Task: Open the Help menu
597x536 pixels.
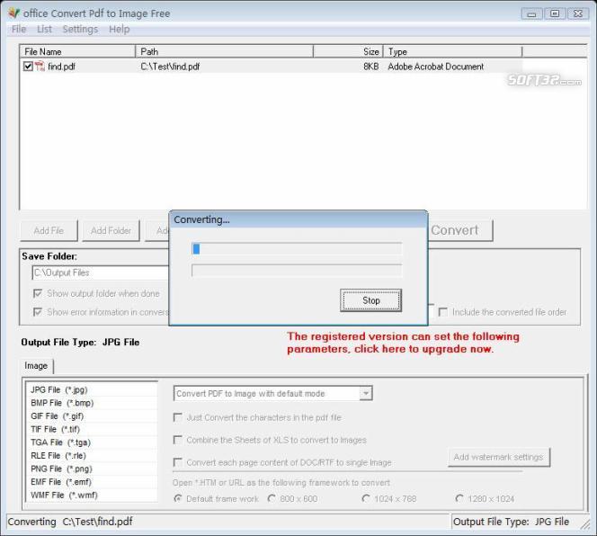Action: (x=120, y=29)
